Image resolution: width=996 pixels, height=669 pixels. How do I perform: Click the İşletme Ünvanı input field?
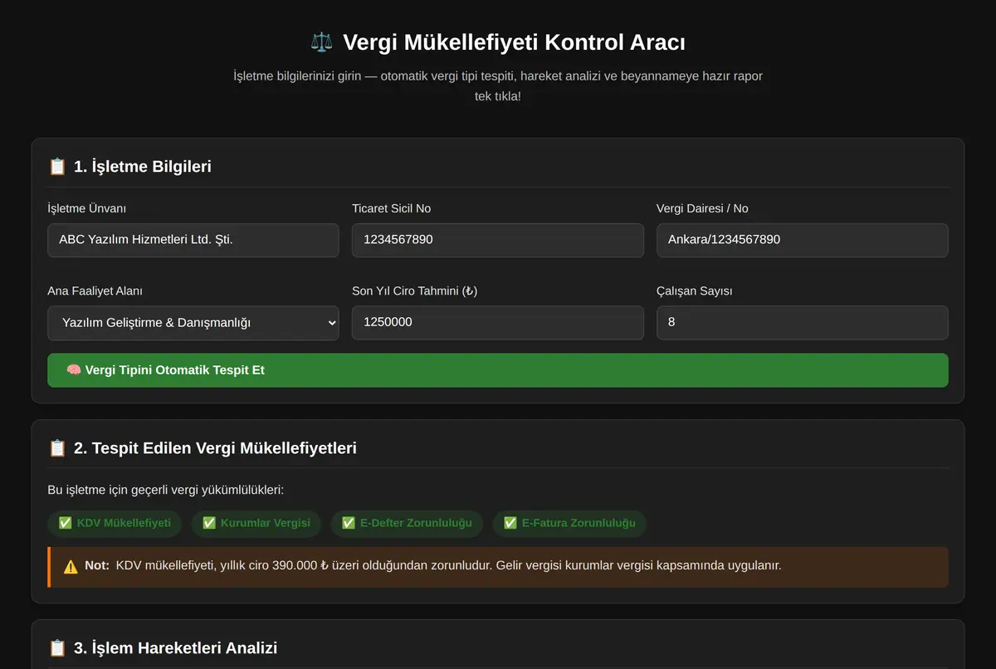(193, 240)
